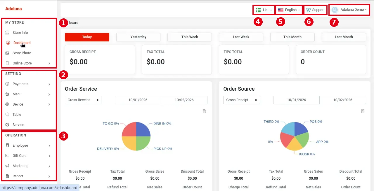Click the Online Store phone icon
This screenshot has height=191, width=374.
(7, 63)
